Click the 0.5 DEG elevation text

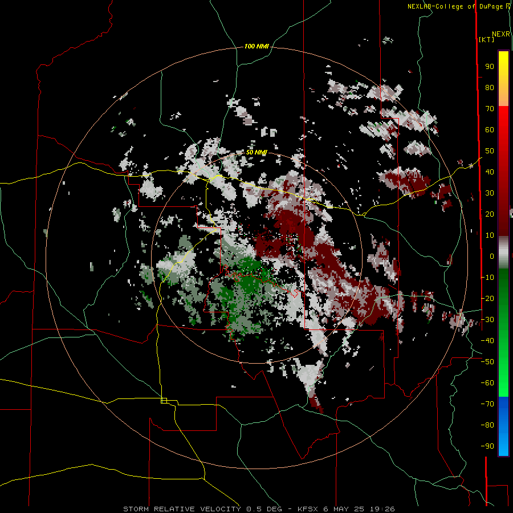[264, 509]
